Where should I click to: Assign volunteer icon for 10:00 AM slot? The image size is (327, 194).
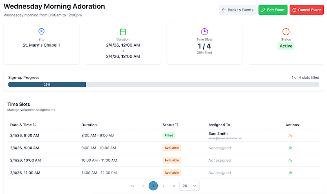click(290, 161)
